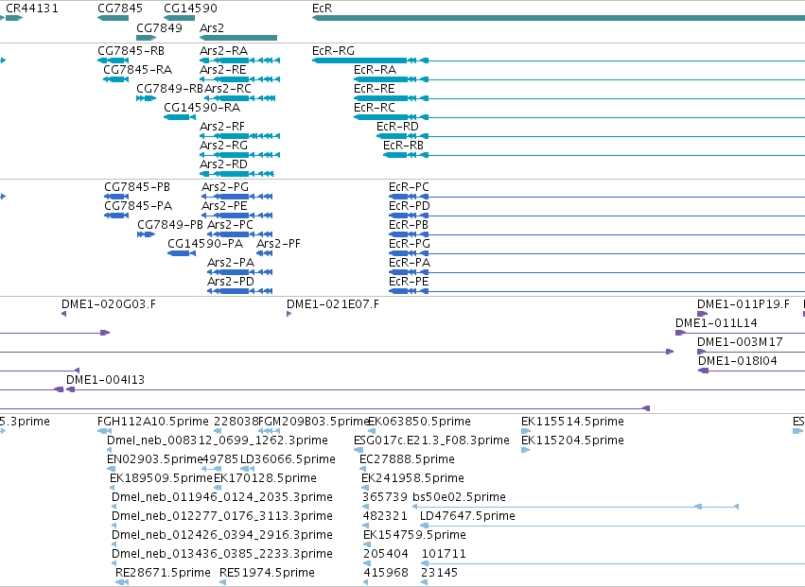The image size is (805, 587).
Task: Click the EcR gene label
Action: [x=322, y=9]
